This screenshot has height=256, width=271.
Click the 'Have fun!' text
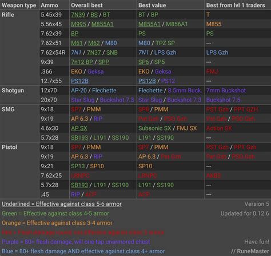[257, 242]
